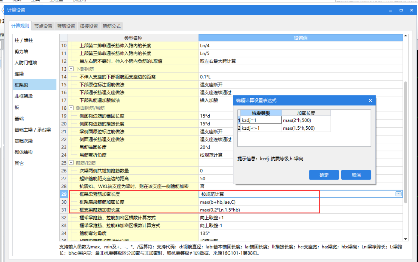Click the kzdj=1 cell in the dialog

click(x=261, y=120)
